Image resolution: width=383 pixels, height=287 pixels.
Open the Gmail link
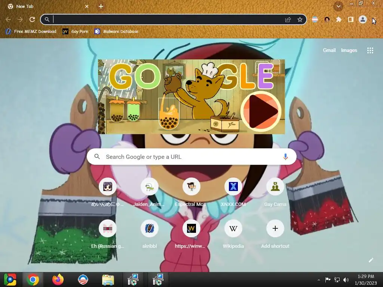329,50
